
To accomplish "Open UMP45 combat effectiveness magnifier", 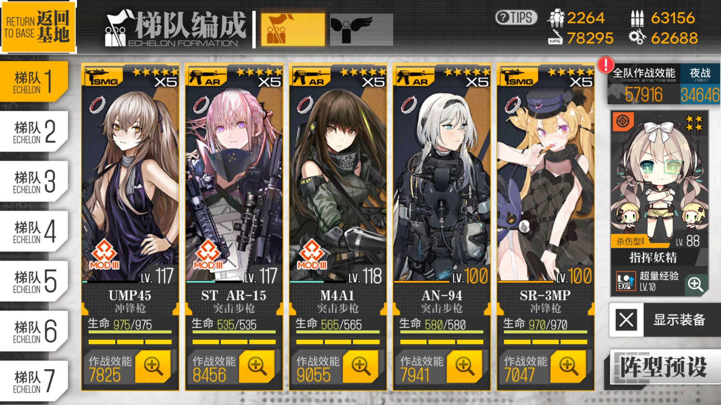I will point(153,366).
